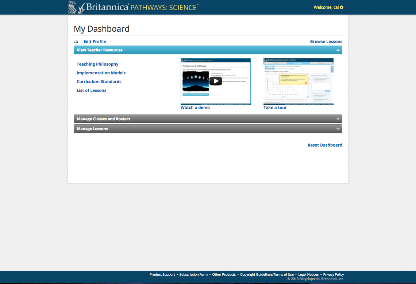Image resolution: width=416 pixels, height=284 pixels.
Task: Expand Manage Lessons arrow
Action: click(x=338, y=129)
